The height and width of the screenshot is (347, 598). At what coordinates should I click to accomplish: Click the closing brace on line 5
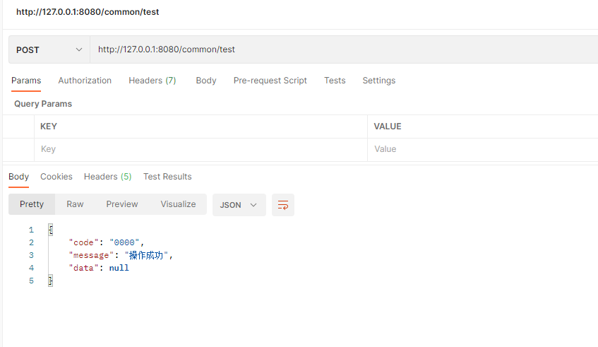(50, 281)
